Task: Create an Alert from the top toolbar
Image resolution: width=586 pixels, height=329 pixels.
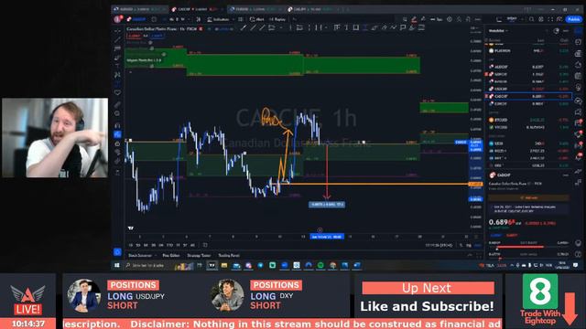Action: pos(257,19)
